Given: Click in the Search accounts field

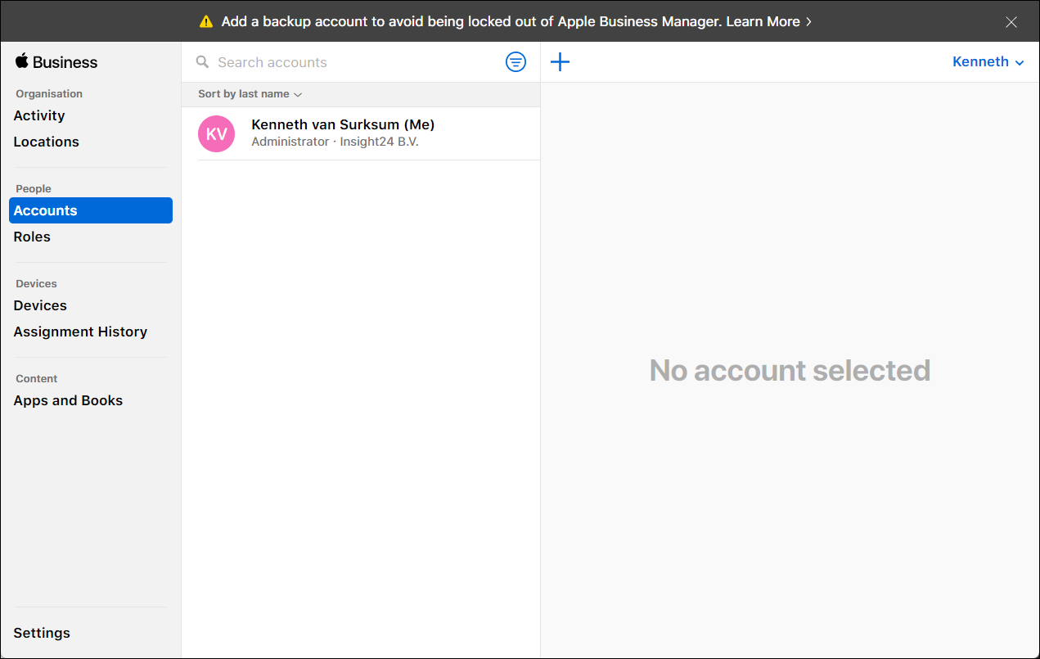Looking at the screenshot, I should (352, 62).
